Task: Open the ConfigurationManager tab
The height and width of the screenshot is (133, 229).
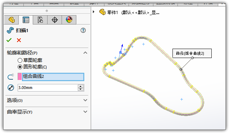Action: (x=40, y=20)
